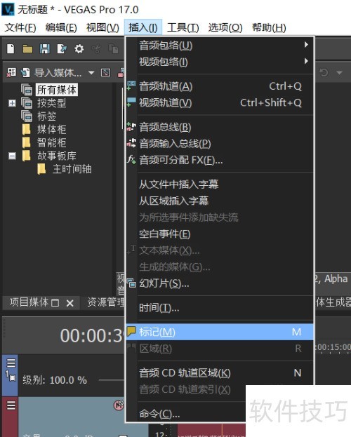Open the 视图 menu
Viewport: 351px width, 437px height.
[102, 27]
